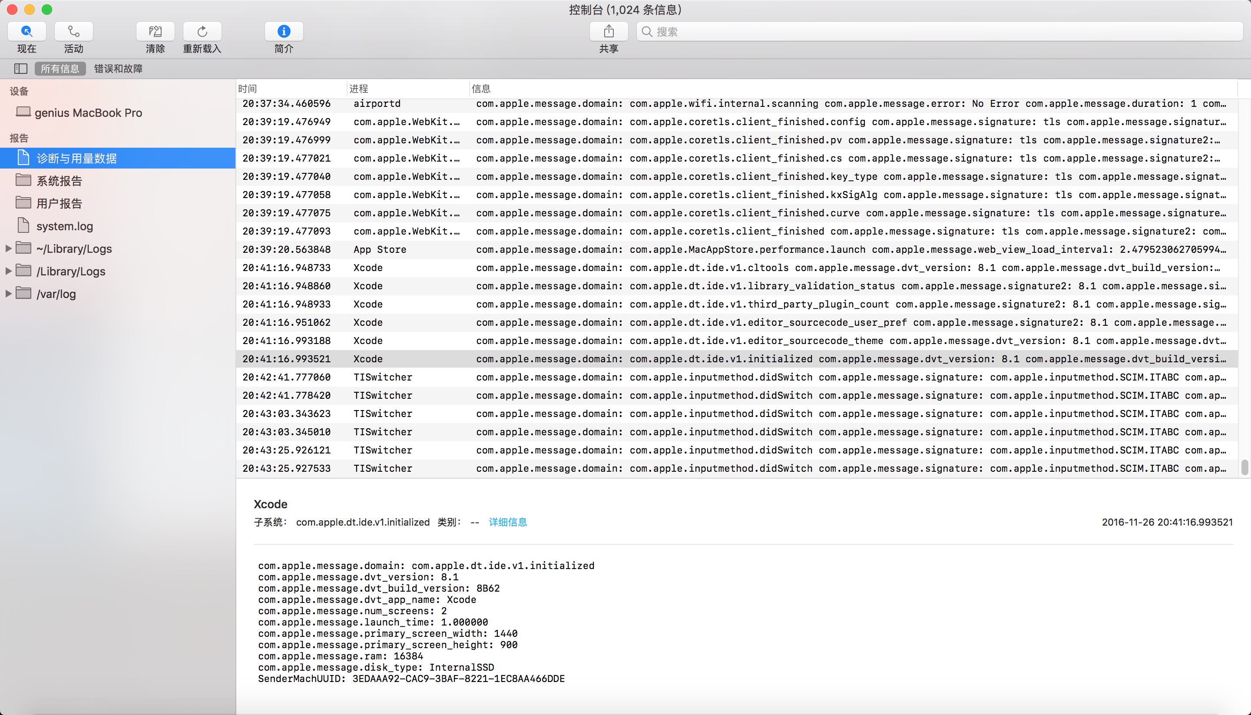Switch to 错误和故障 filter tab

118,69
